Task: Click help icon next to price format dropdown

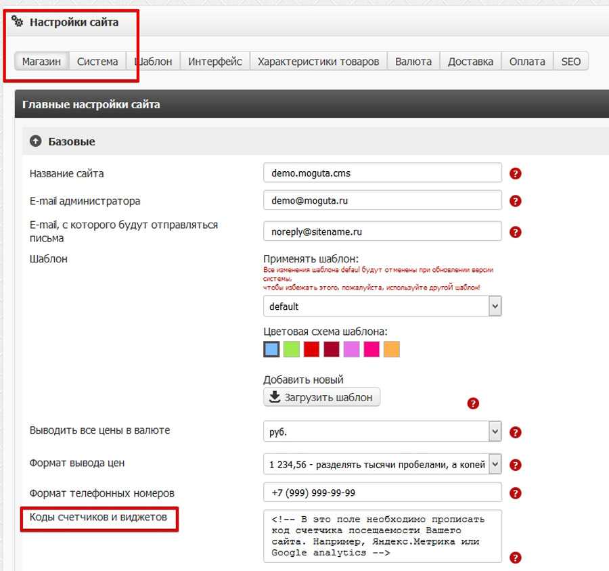Action: click(x=516, y=465)
